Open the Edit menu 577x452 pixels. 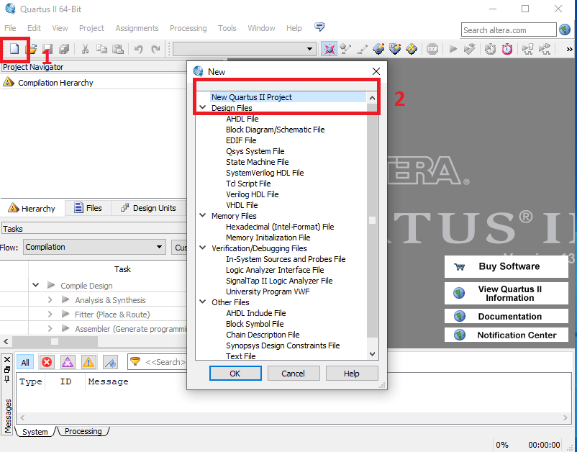pos(34,28)
